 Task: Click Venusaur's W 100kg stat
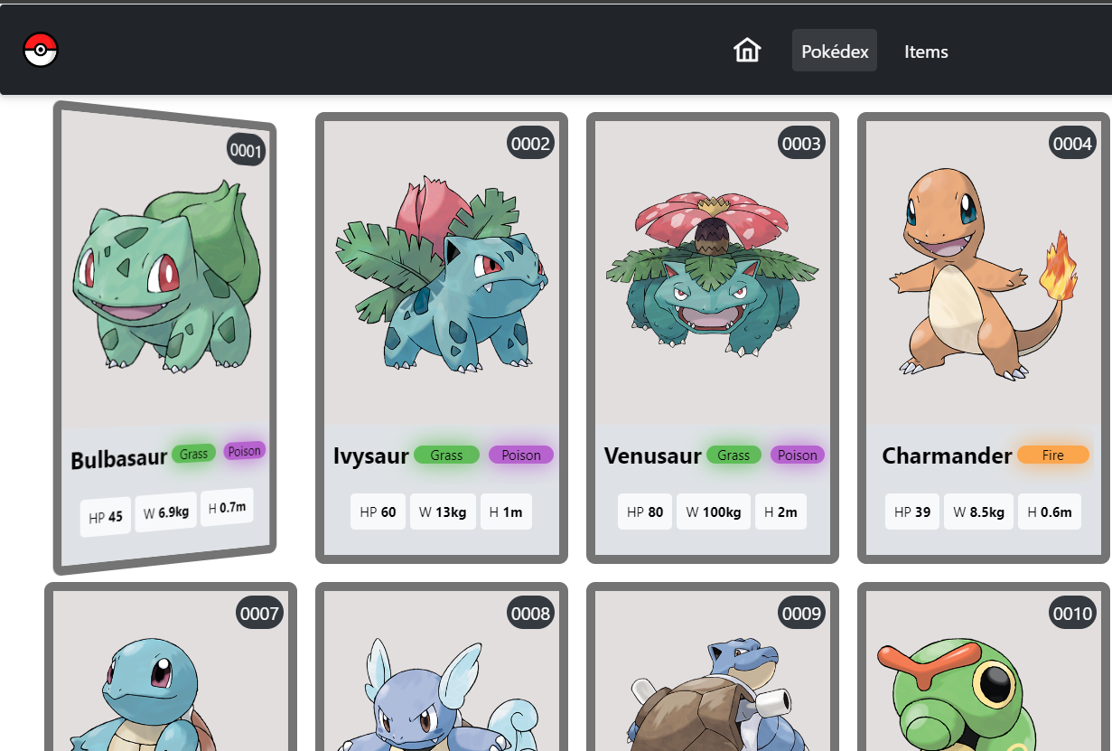(714, 512)
